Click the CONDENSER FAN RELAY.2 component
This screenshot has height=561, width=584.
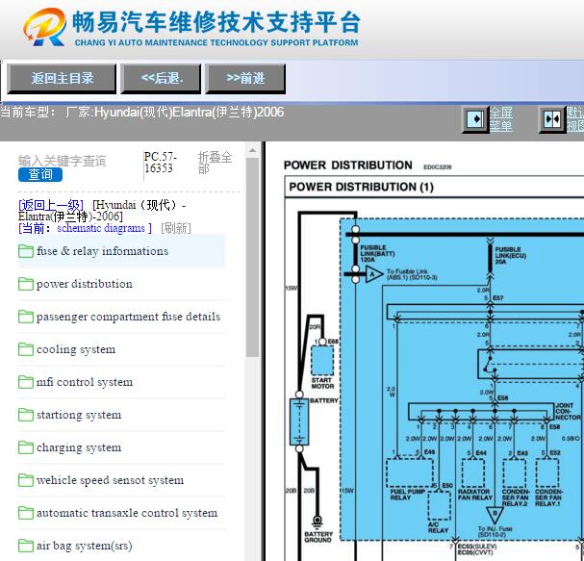[515, 472]
